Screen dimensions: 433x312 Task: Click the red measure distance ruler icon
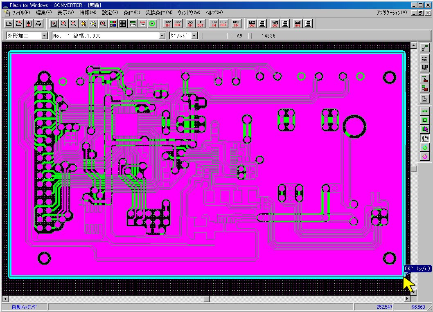pos(142,24)
